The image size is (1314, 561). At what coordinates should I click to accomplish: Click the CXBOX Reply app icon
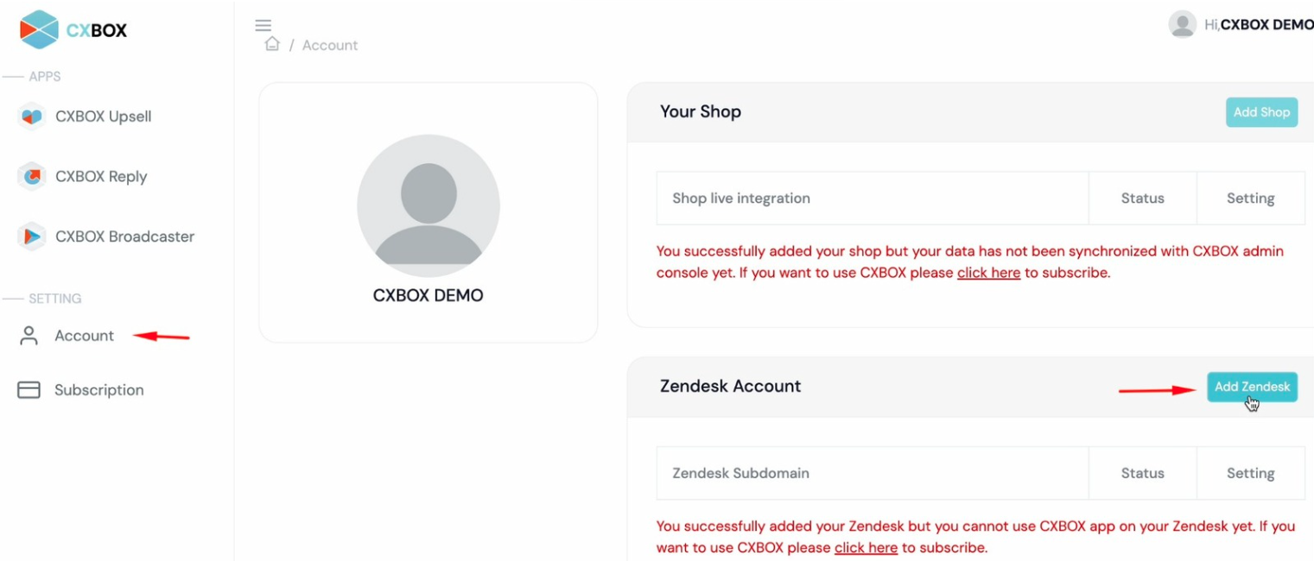[x=32, y=177]
